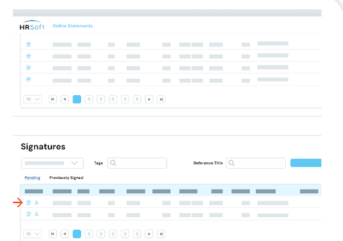Jump to first page in Signatures pager

pyautogui.click(x=53, y=234)
